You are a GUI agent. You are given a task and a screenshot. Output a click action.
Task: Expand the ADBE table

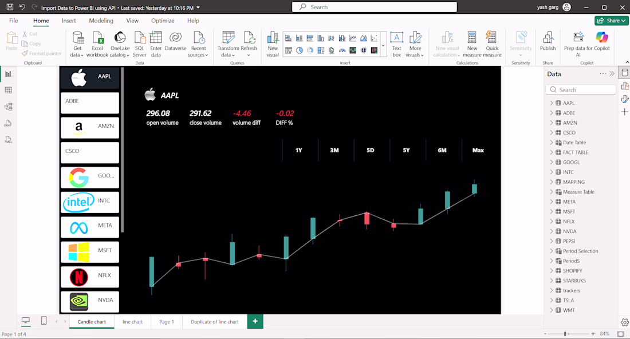point(551,113)
